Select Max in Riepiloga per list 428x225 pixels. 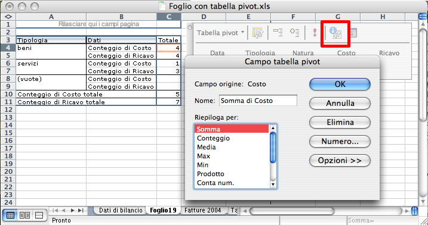[232, 156]
